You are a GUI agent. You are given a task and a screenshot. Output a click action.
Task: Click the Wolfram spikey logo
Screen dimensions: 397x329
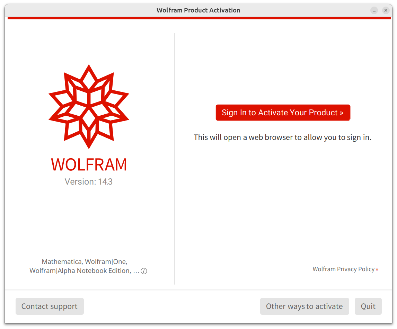[89, 107]
